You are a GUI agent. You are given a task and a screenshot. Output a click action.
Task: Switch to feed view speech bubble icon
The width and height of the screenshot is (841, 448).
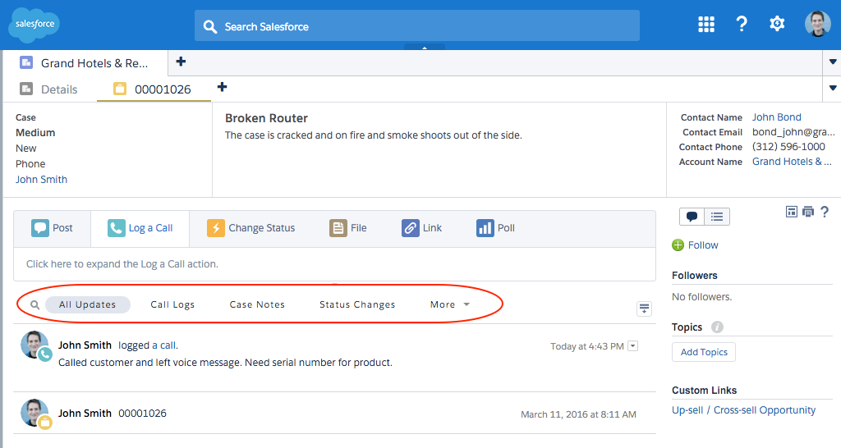coord(692,217)
